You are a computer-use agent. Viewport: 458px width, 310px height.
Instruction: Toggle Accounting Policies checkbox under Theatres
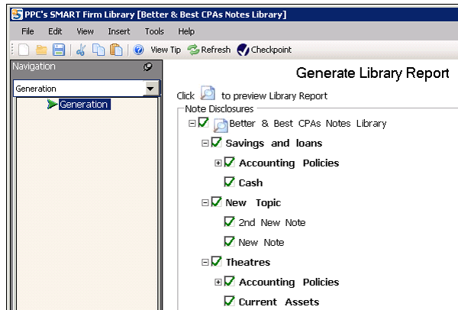tap(230, 282)
